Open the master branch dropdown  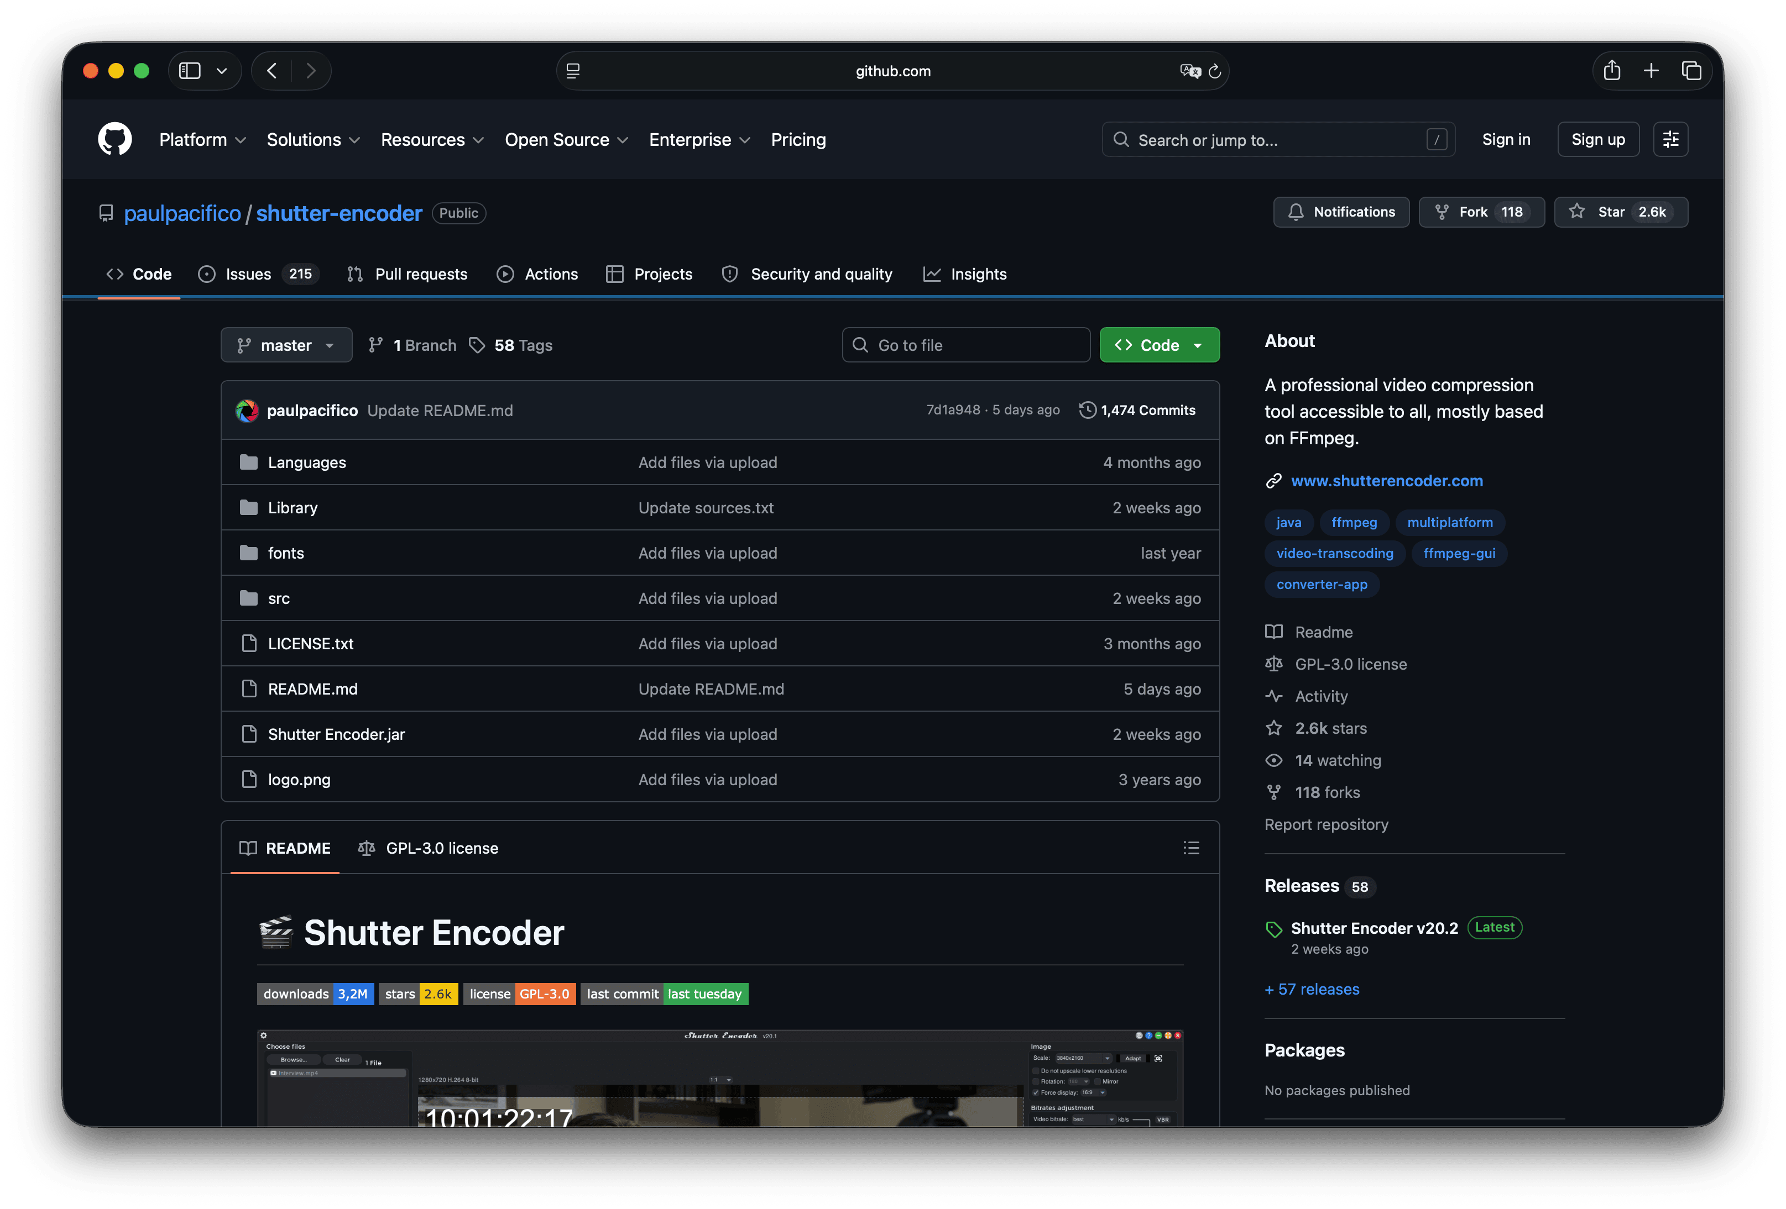click(x=286, y=346)
